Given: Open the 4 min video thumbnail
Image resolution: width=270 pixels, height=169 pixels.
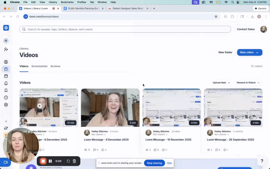Looking at the screenshot, I should point(172,108).
